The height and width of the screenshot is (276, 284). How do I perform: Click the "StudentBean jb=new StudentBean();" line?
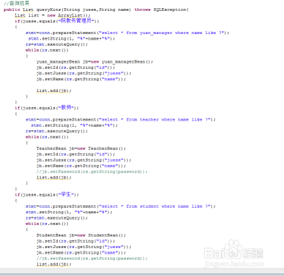coord(81,235)
